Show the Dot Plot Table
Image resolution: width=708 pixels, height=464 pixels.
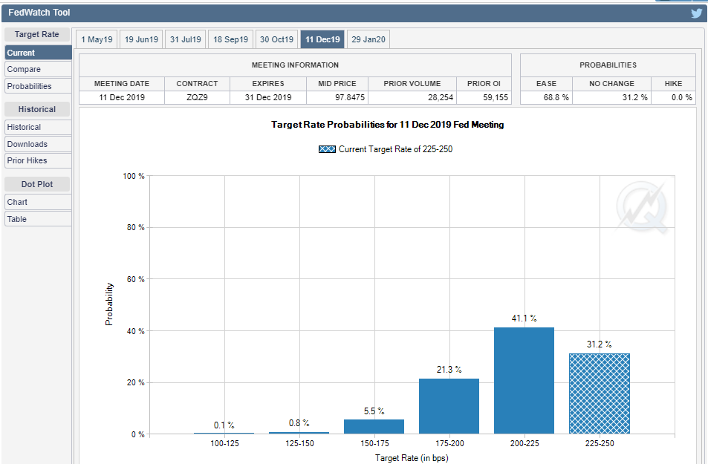click(38, 219)
